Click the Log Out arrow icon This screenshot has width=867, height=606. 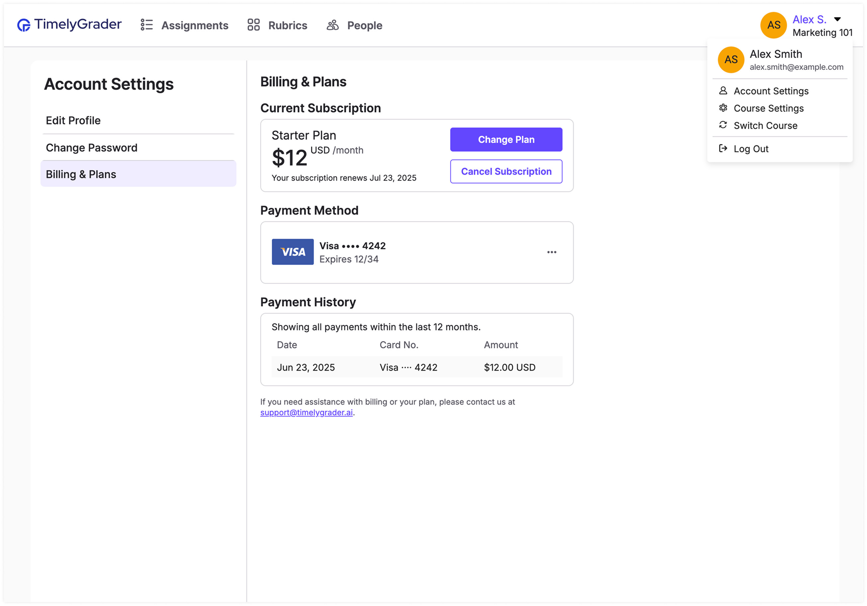(723, 149)
